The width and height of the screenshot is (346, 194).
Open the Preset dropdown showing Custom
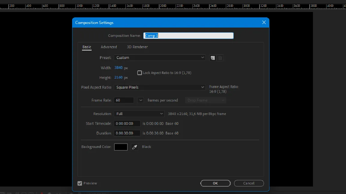tap(160, 57)
